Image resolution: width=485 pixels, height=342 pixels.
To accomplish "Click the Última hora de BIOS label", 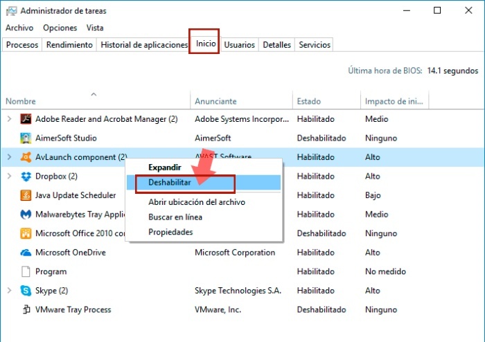I will (385, 71).
